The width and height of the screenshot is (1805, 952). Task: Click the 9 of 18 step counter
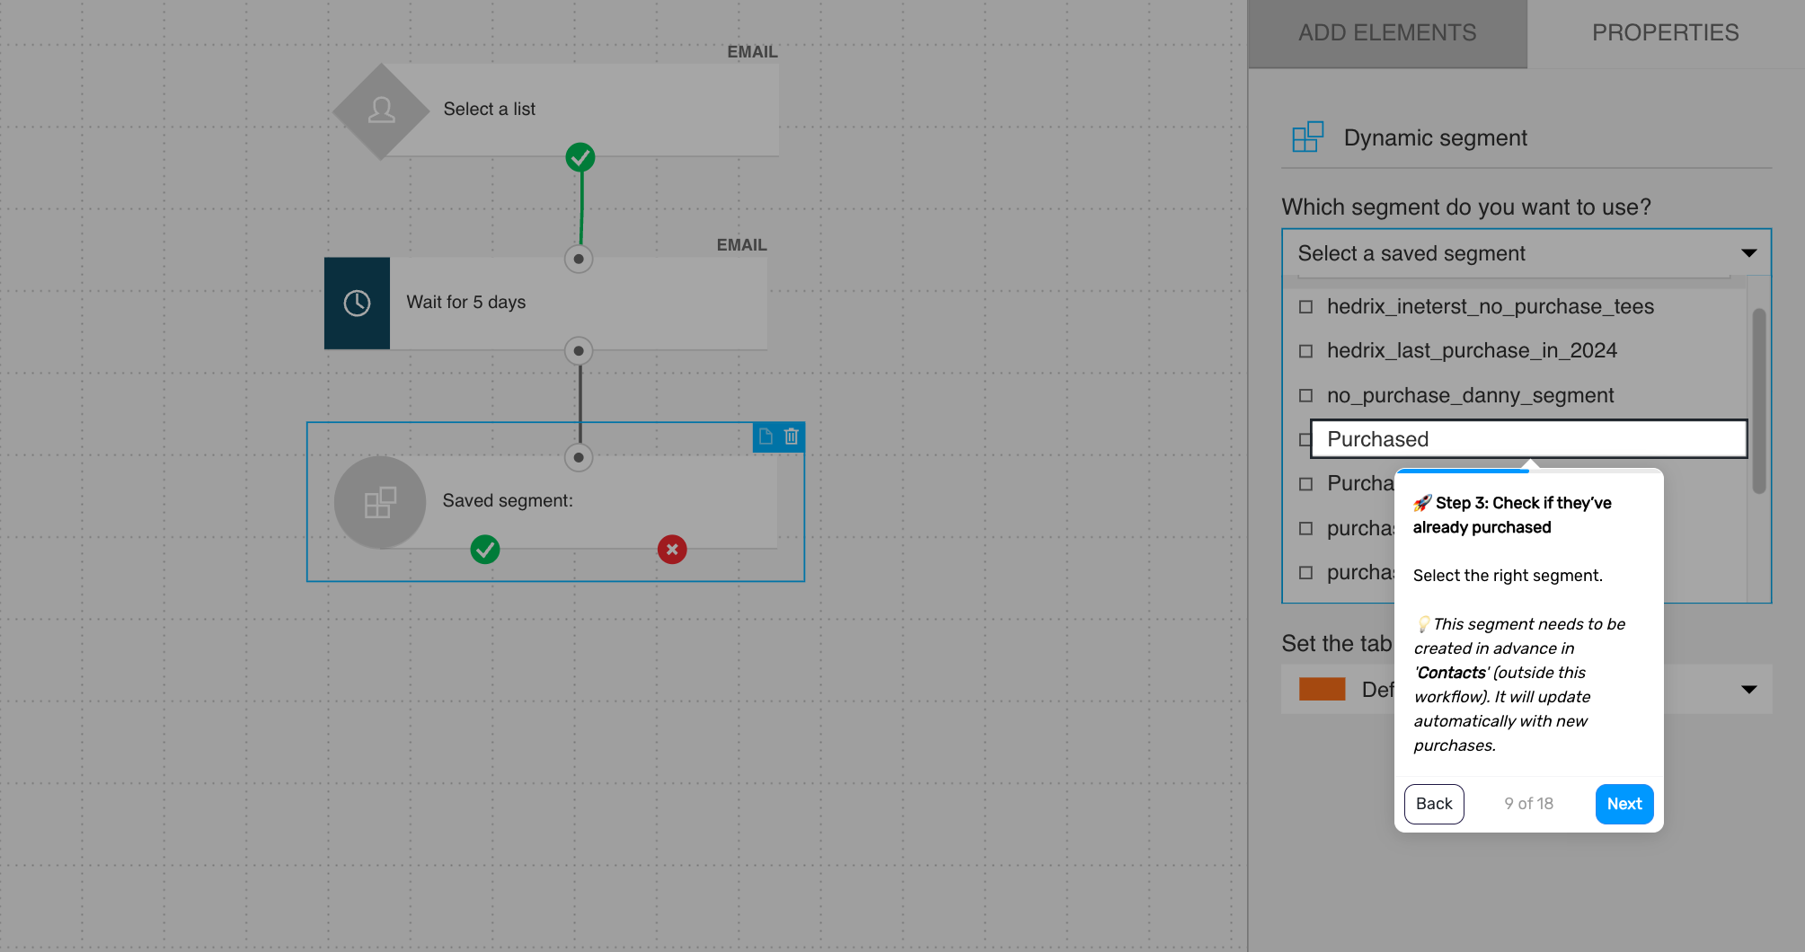click(x=1529, y=804)
